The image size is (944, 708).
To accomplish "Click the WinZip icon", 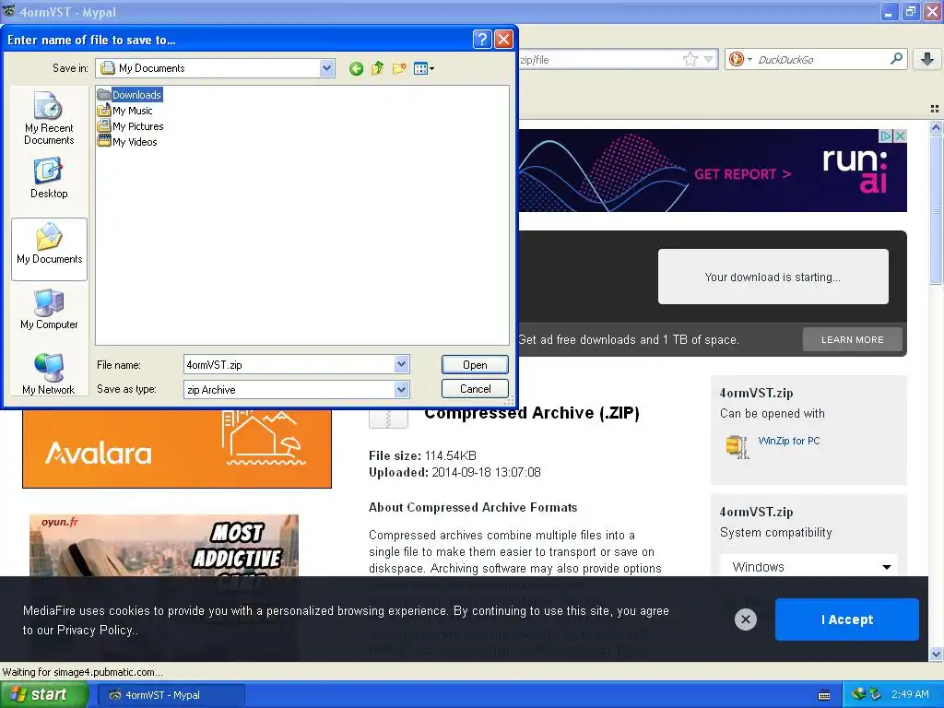I will tap(738, 446).
